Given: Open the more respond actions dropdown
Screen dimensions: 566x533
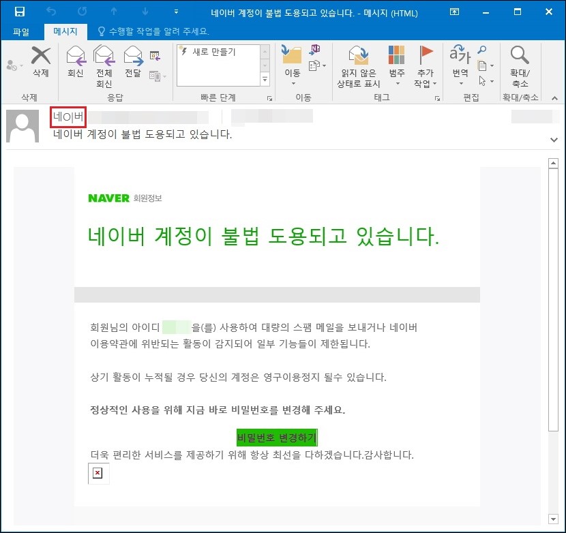Looking at the screenshot, I should (158, 76).
